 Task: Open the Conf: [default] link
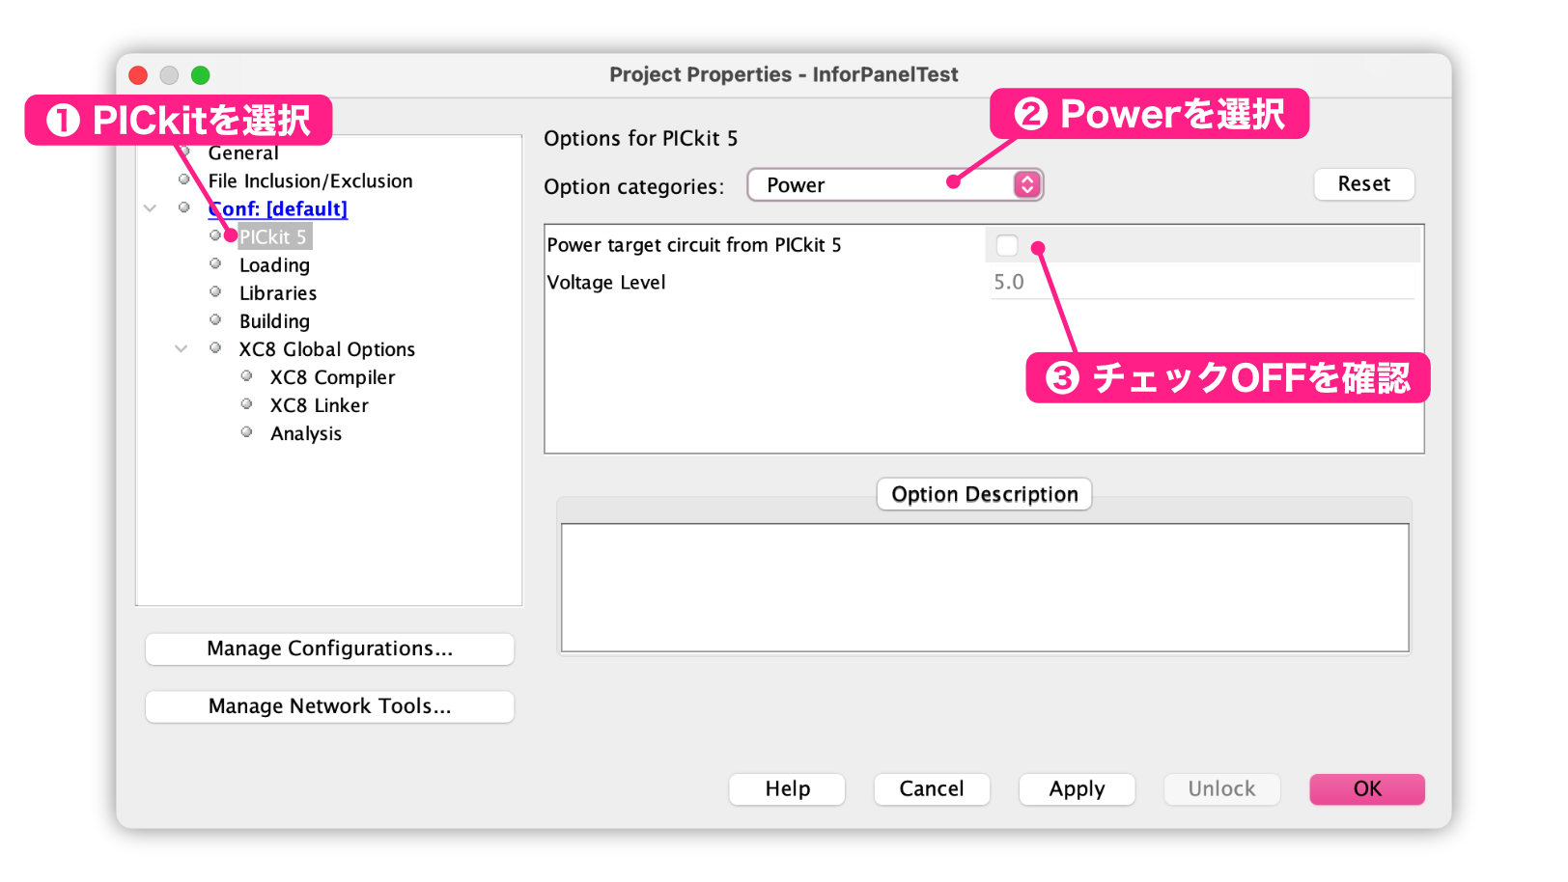[x=278, y=208]
